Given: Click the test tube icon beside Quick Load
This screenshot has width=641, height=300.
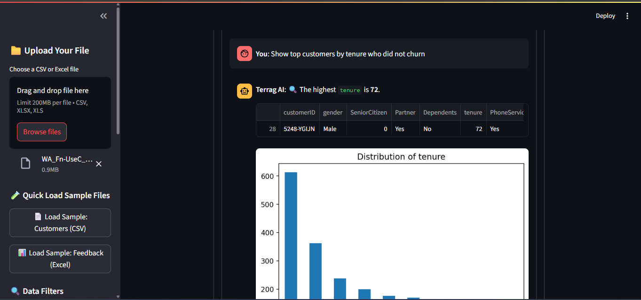Looking at the screenshot, I should point(15,195).
